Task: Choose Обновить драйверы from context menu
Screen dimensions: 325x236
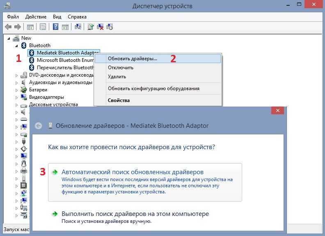Action: [158, 59]
